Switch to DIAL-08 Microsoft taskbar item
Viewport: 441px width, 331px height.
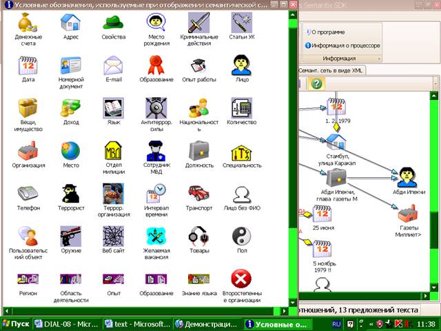click(67, 324)
